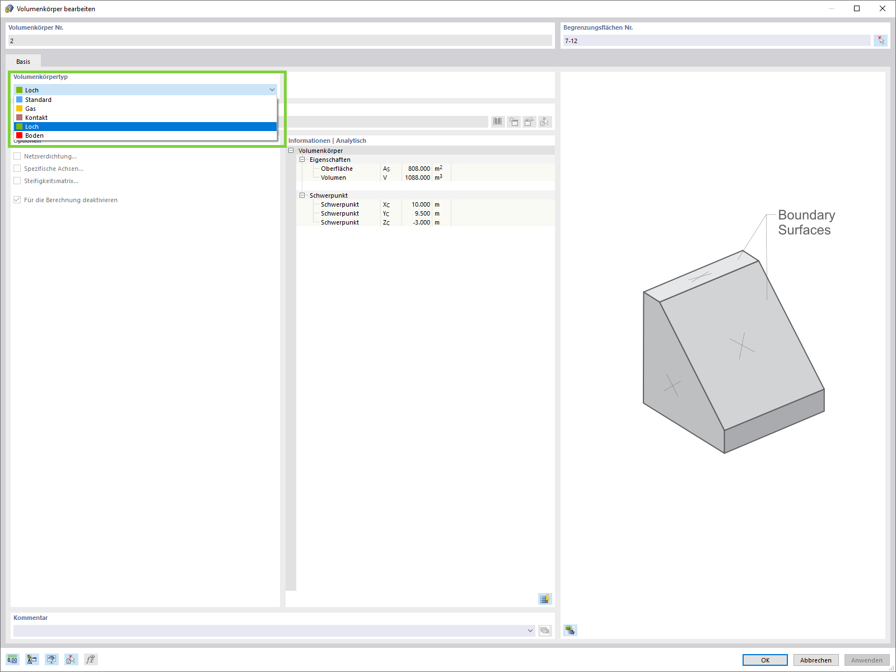Open the comment library icon
Screen dimensions: 896x672
(545, 631)
